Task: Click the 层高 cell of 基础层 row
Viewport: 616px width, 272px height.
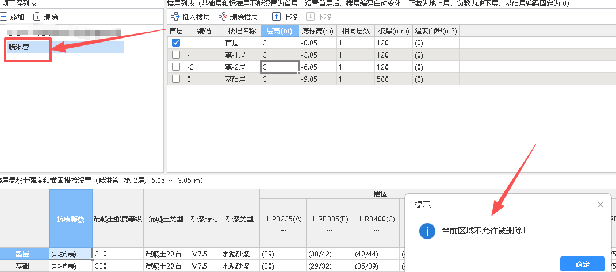Action: point(280,79)
